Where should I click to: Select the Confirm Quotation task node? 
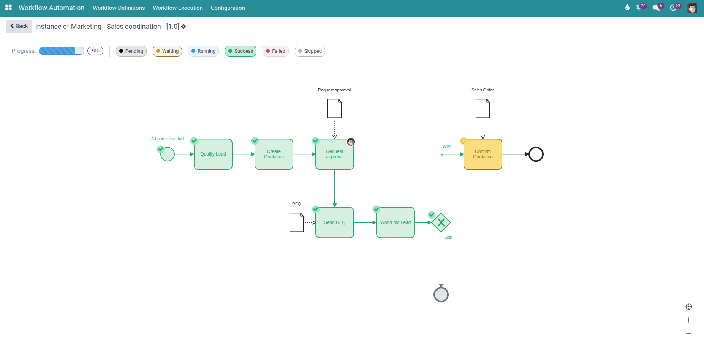point(483,154)
